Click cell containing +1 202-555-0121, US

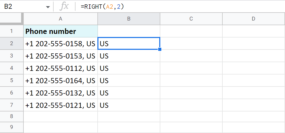pos(61,105)
